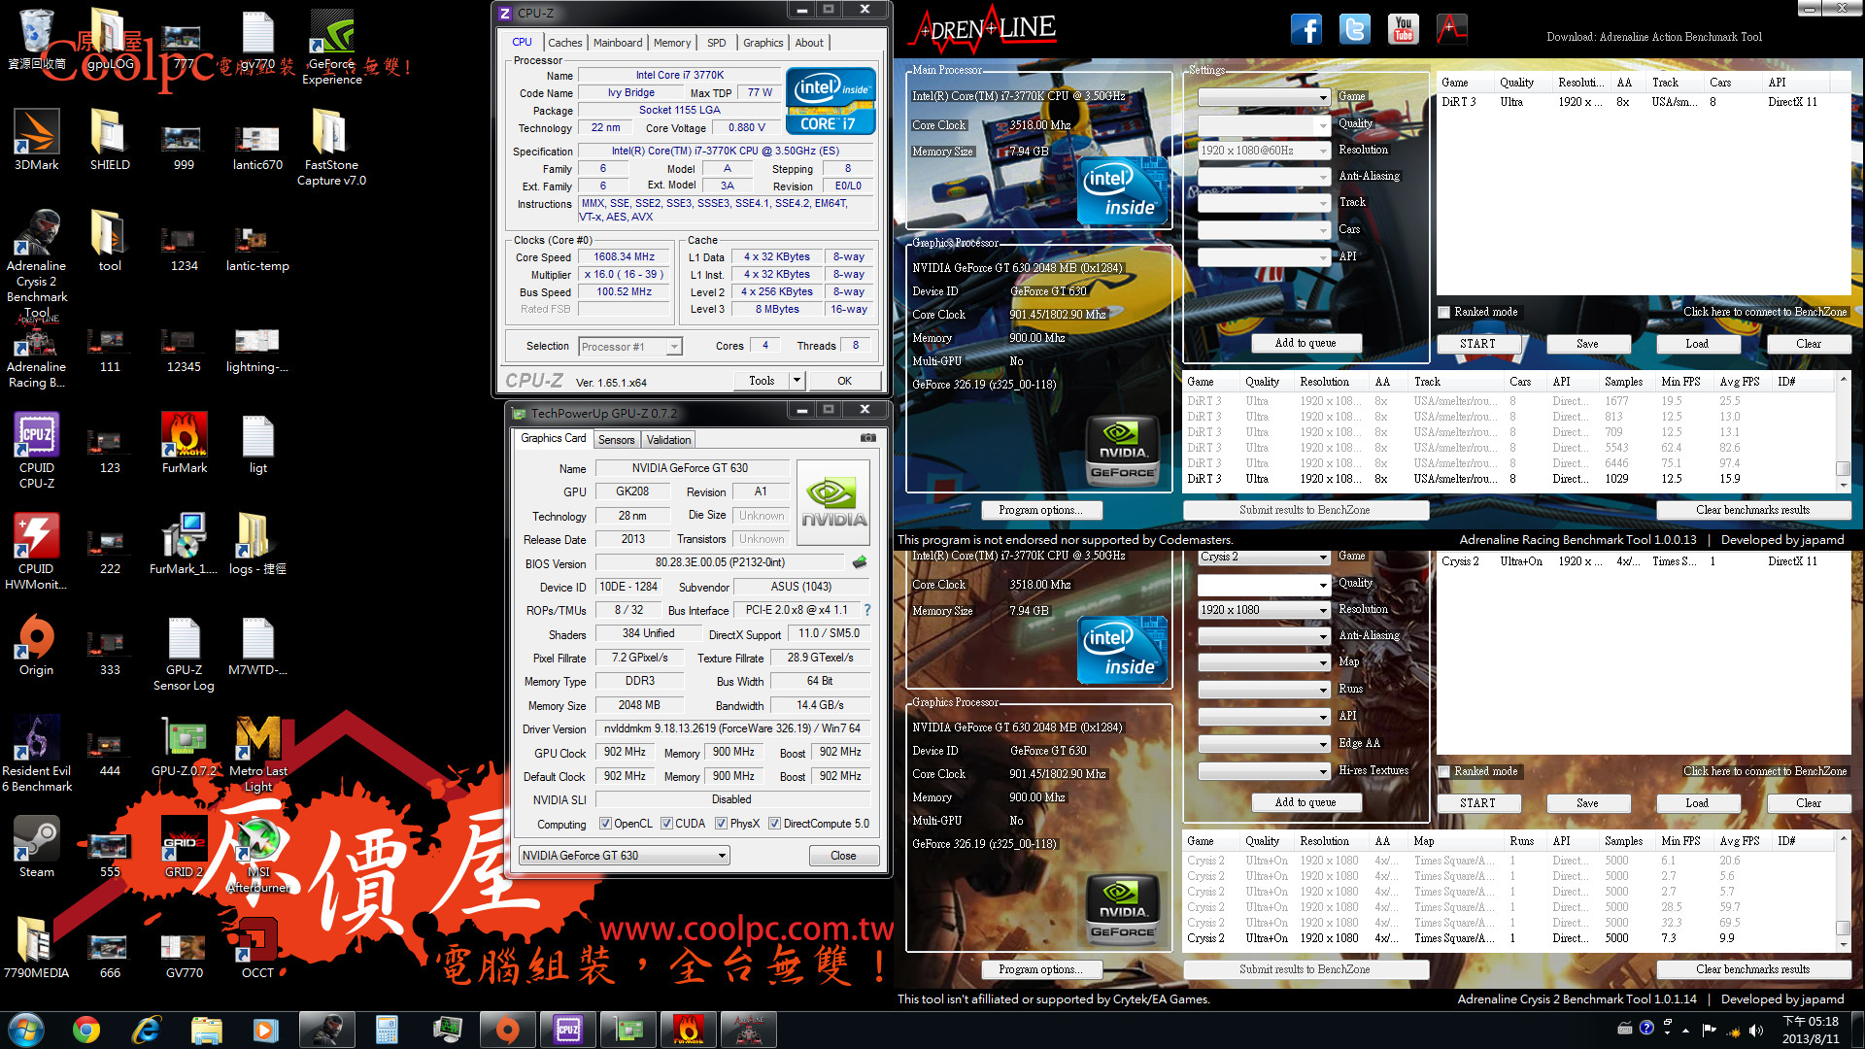The width and height of the screenshot is (1865, 1049).
Task: Open the YouTube icon link
Action: [x=1403, y=29]
